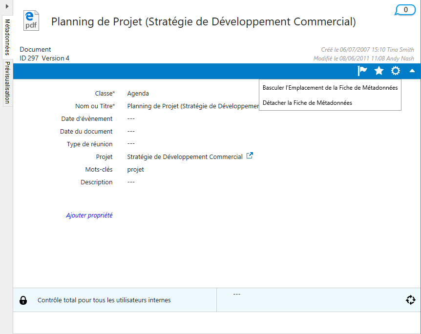Open permissions text Contrôle total pour tous
Screen dimensions: 421x334
pos(104,300)
